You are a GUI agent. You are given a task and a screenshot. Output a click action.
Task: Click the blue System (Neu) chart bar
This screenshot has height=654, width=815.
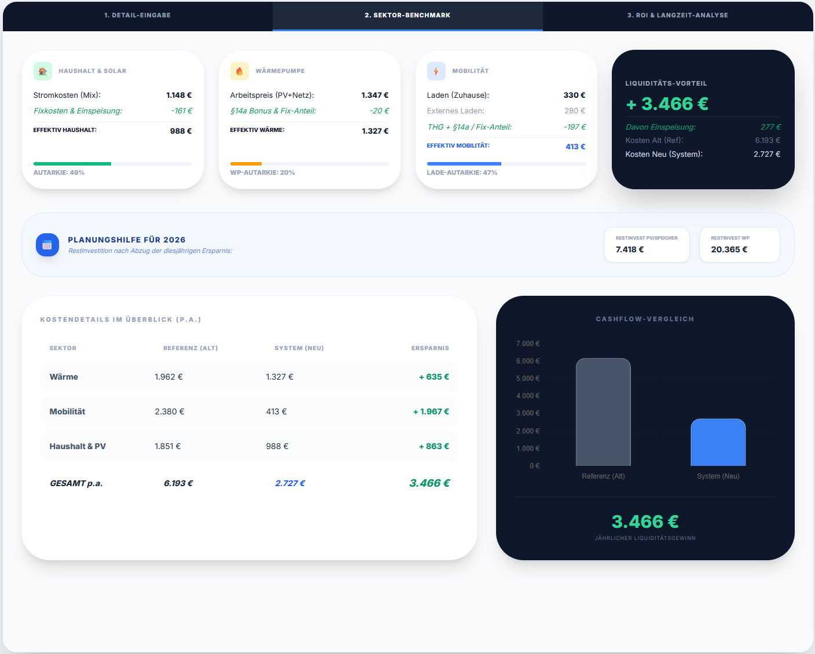718,442
